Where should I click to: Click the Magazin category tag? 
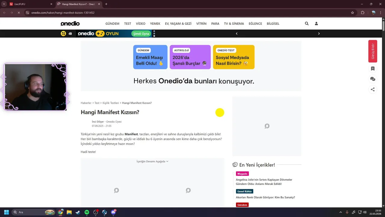(242, 174)
